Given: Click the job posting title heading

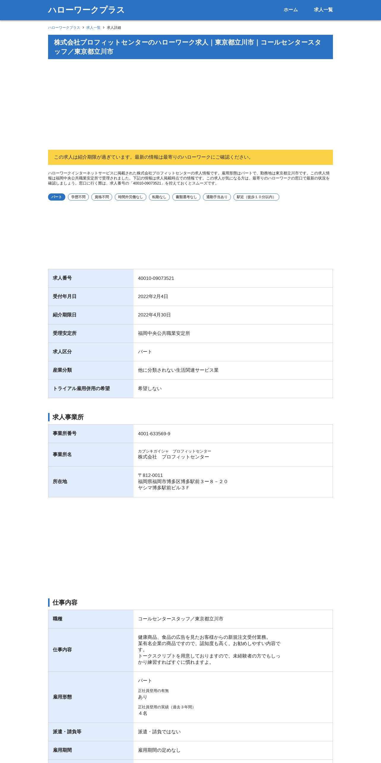Looking at the screenshot, I should pos(190,47).
